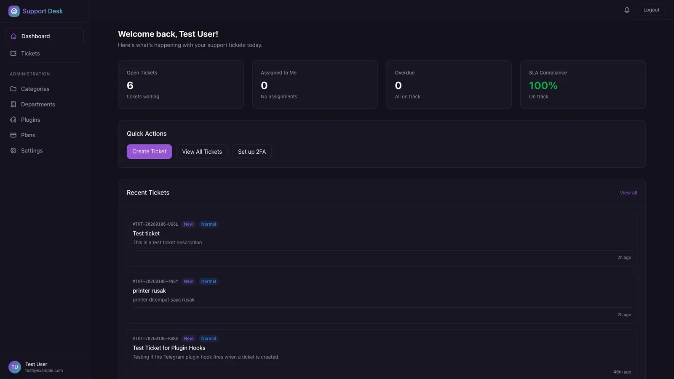The image size is (674, 379).
Task: Click the Plugins puzzle icon
Action: point(13,120)
